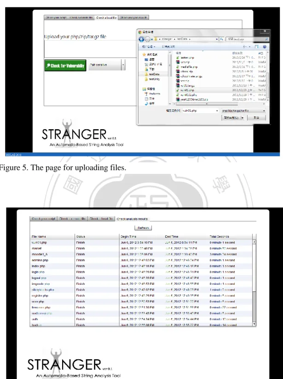Open the login.php result link
Image resolution: width=283 pixels, height=379 pixels.
(38, 272)
